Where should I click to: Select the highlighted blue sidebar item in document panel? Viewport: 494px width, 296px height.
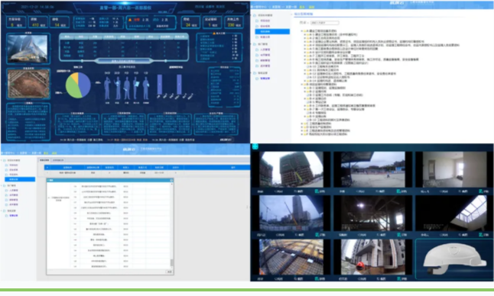(272, 31)
